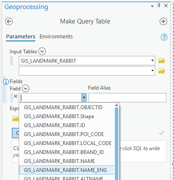Open the empty input table dropdown arrow
The width and height of the screenshot is (174, 180).
coord(152,70)
